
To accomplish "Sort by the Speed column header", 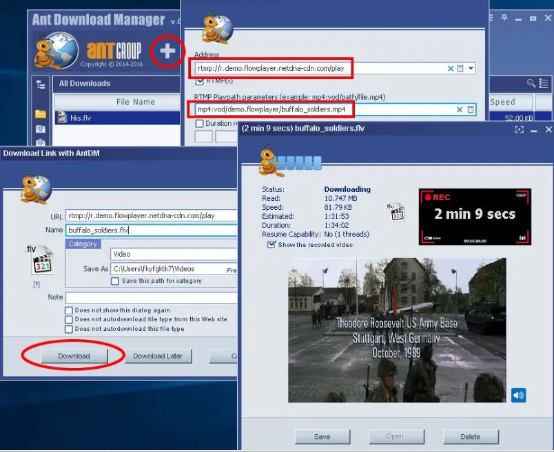I will pos(511,103).
